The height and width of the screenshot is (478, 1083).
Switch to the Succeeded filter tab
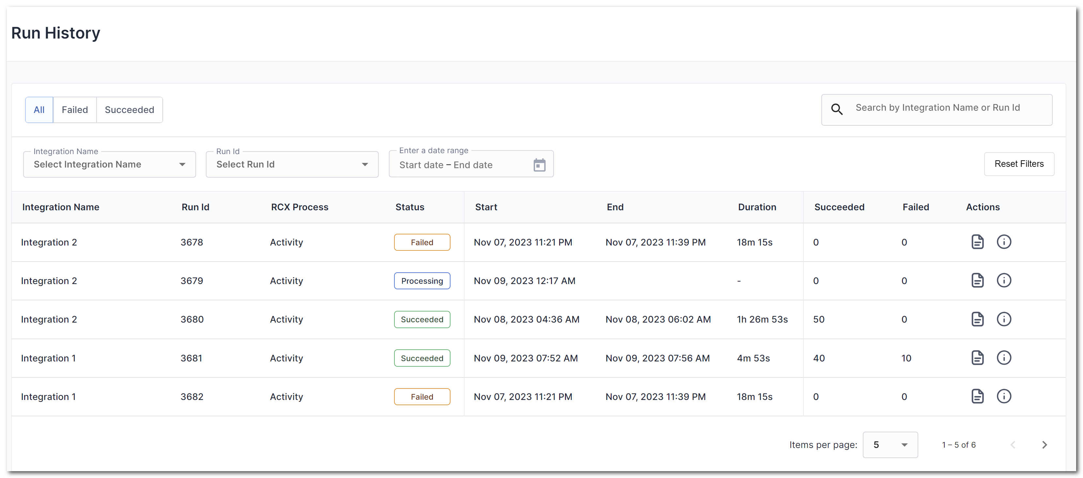tap(129, 110)
